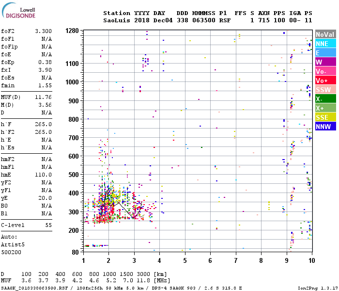The height and width of the screenshot is (291, 339).
Task: Click the C-level value 55
Action: [x=48, y=225]
